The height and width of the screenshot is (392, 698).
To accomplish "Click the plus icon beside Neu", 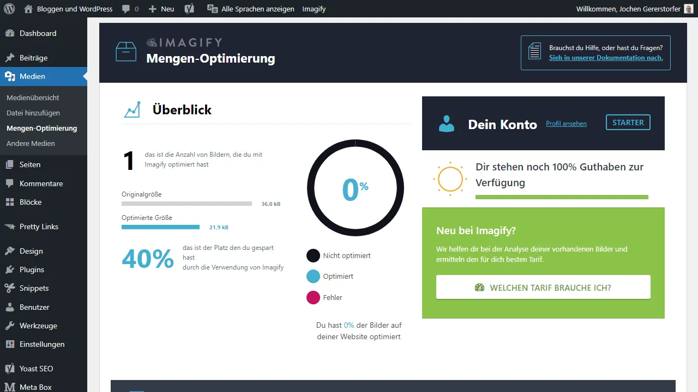I will (152, 9).
